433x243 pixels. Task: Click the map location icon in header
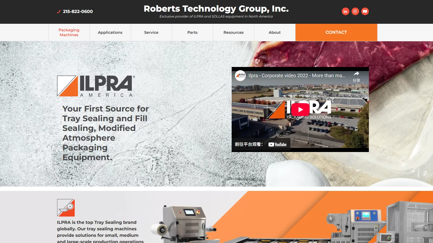click(x=365, y=11)
